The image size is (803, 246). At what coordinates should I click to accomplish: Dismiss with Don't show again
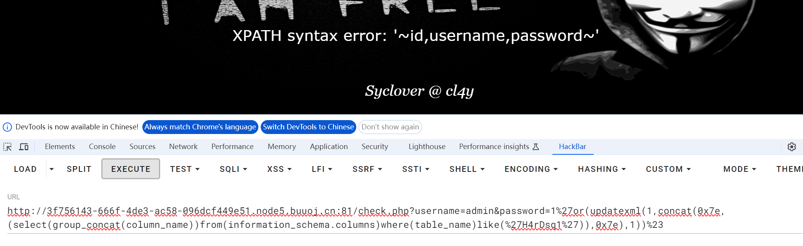(390, 127)
